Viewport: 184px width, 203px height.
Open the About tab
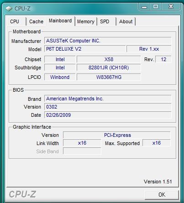pos(126,21)
